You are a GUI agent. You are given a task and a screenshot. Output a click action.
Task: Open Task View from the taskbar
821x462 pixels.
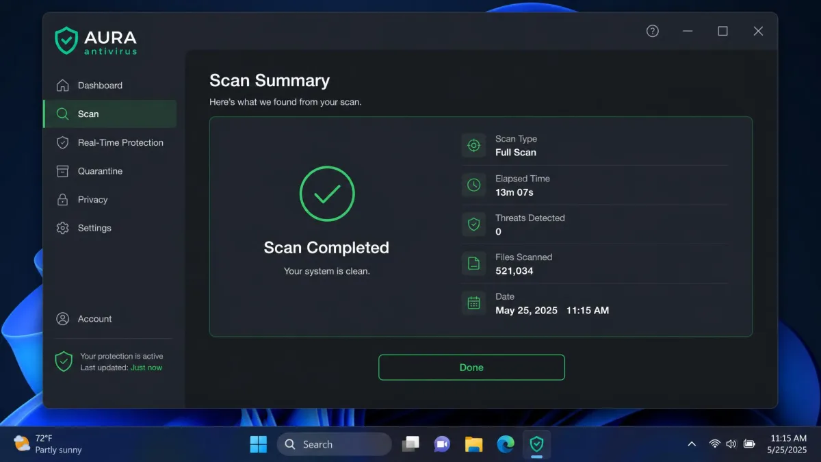pos(410,444)
